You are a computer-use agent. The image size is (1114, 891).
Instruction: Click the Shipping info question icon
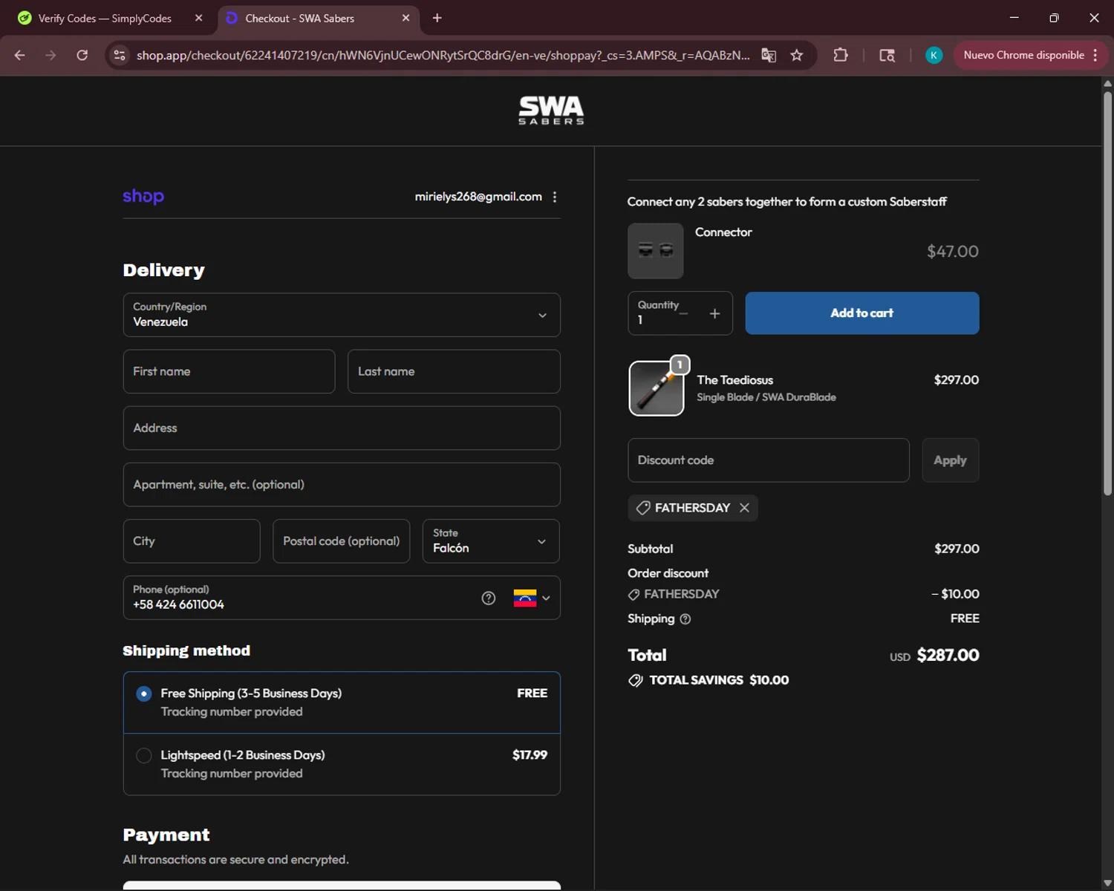(685, 619)
